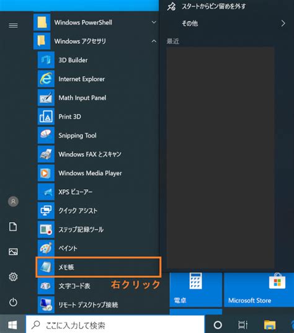Open Windows FAX とスキャン icon
The width and height of the screenshot is (294, 333).
[x=46, y=154]
